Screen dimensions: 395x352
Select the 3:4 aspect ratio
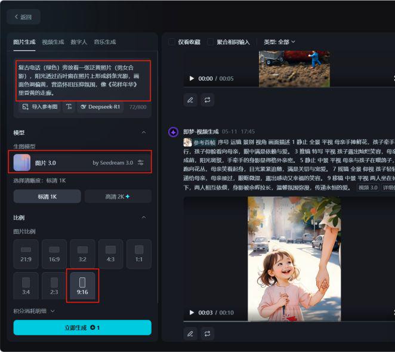point(26,286)
